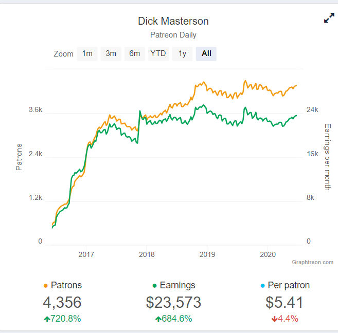Screen dimensions: 338x333
Task: Click the Dick Masterson chart title
Action: (x=173, y=21)
